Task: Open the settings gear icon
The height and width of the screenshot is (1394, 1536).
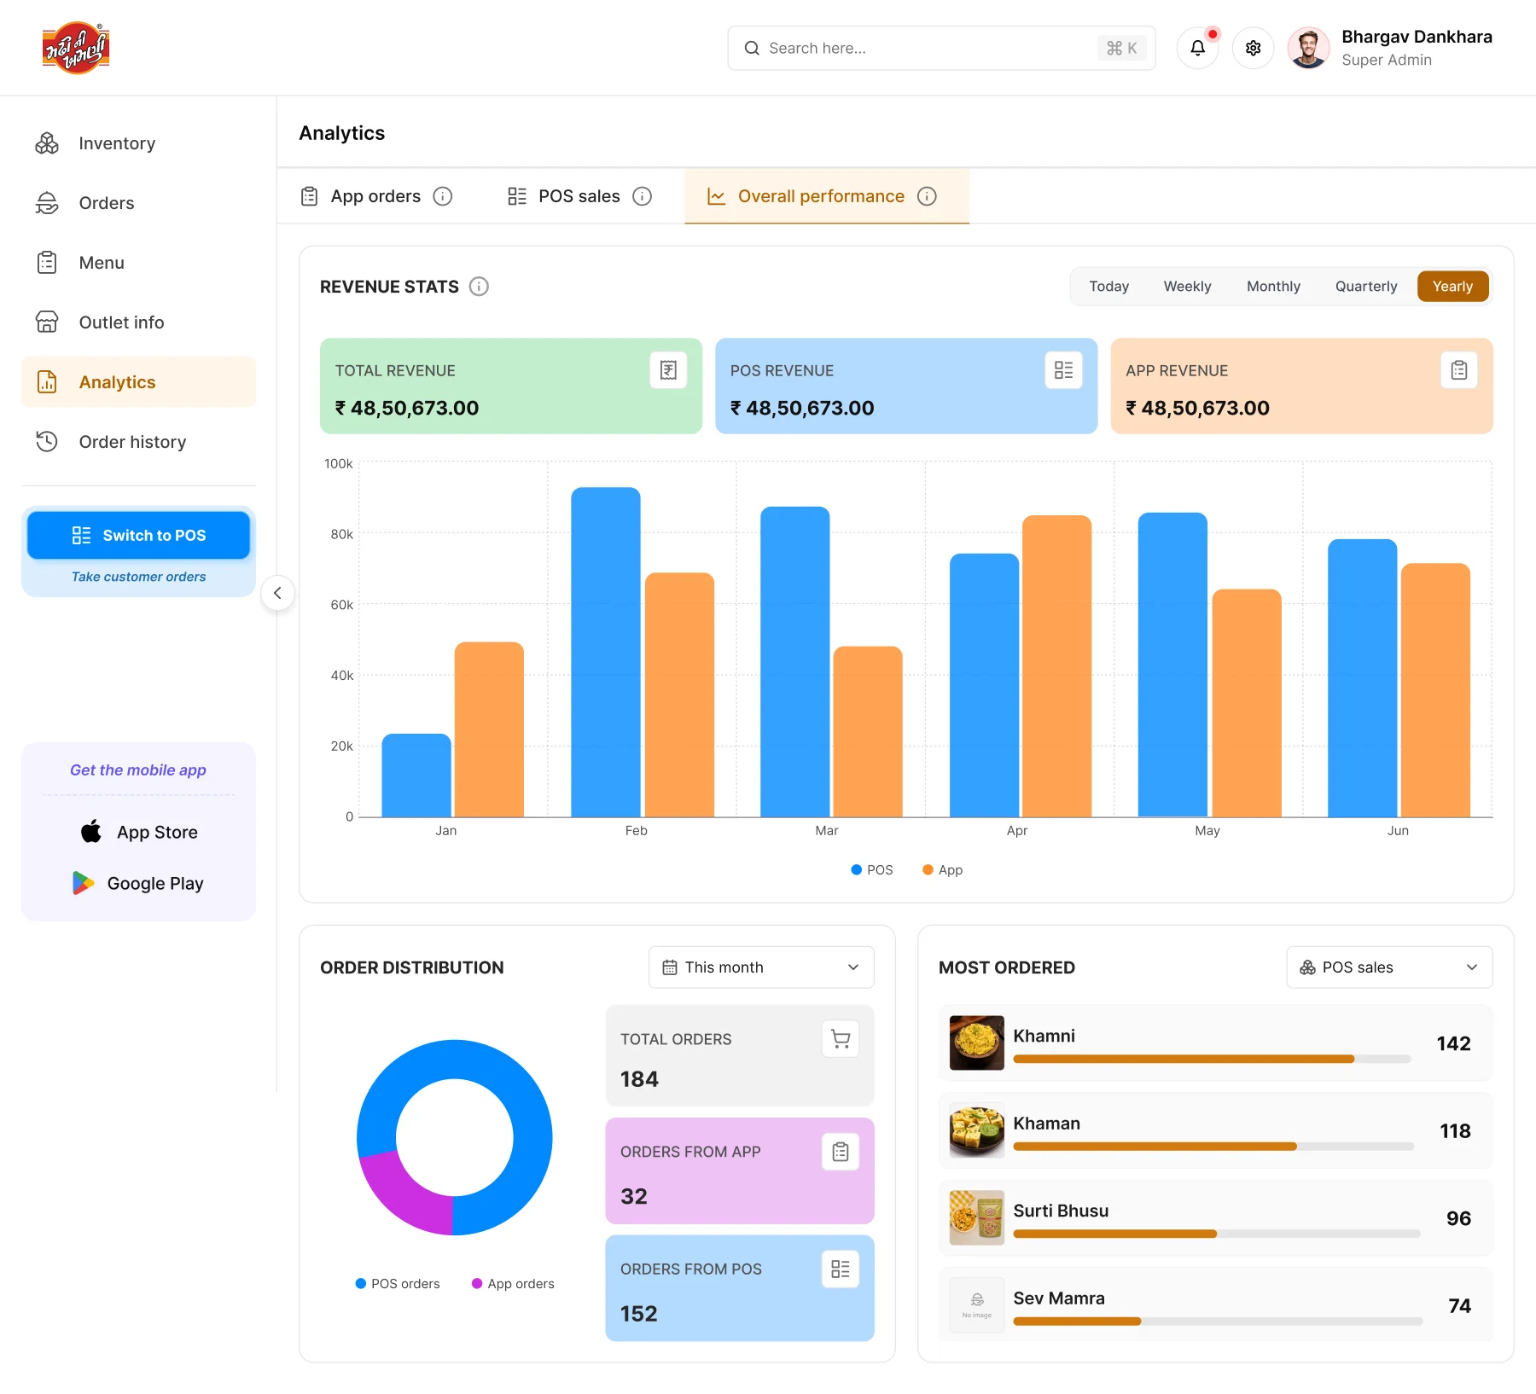Action: (x=1253, y=48)
